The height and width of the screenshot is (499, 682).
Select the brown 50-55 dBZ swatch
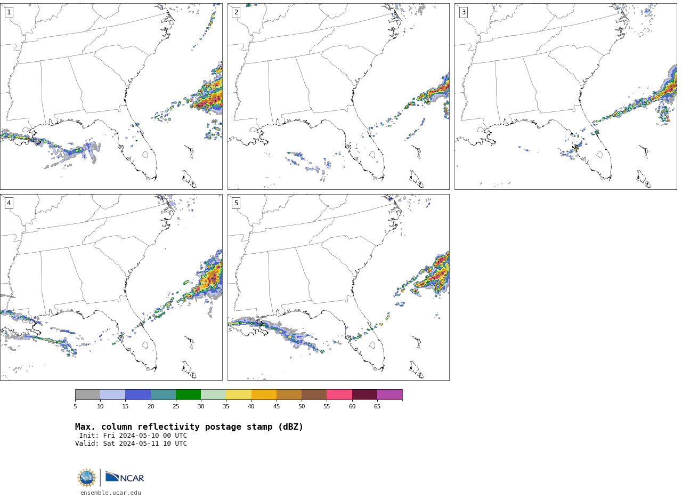[314, 395]
